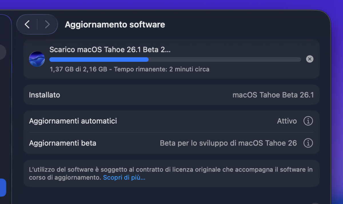Click the macOS Tahoe Beta 26.1 installed version
Image resolution: width=343 pixels, height=204 pixels.
pyautogui.click(x=273, y=95)
